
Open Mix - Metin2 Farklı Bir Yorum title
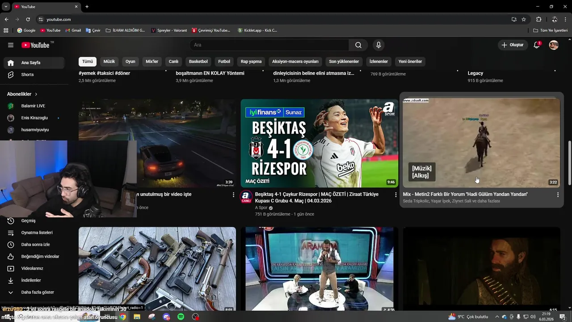(x=465, y=195)
